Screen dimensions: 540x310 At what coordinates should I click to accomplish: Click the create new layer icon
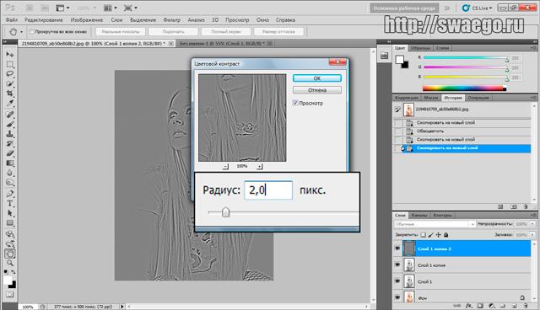point(514,306)
